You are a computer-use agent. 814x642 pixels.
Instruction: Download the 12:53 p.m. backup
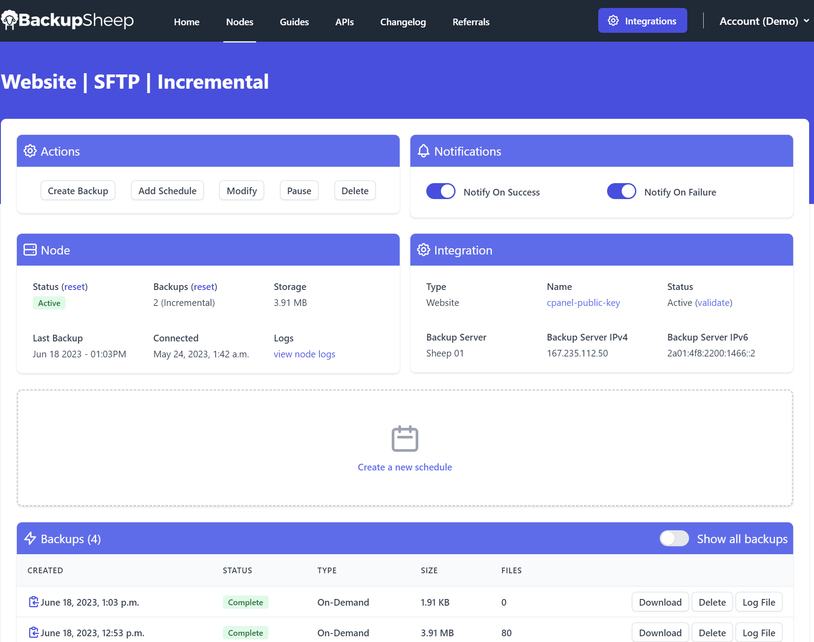tap(660, 632)
